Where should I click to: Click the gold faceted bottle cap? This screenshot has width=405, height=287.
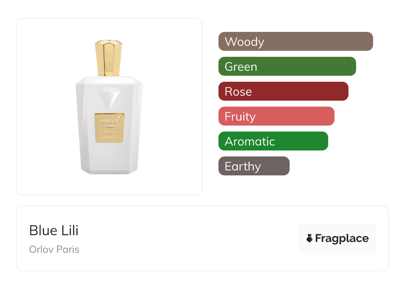(109, 58)
